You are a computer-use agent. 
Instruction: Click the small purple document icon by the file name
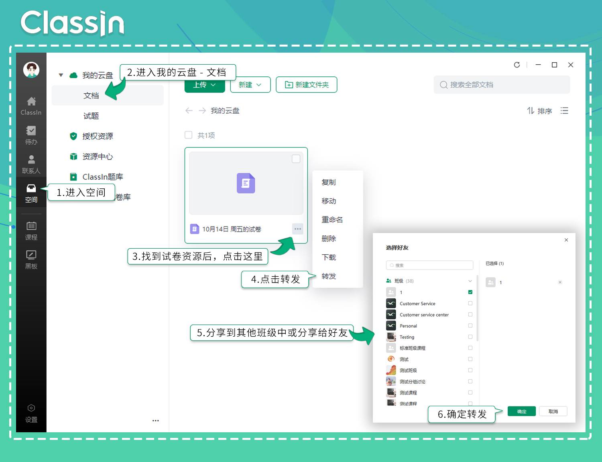coord(195,229)
